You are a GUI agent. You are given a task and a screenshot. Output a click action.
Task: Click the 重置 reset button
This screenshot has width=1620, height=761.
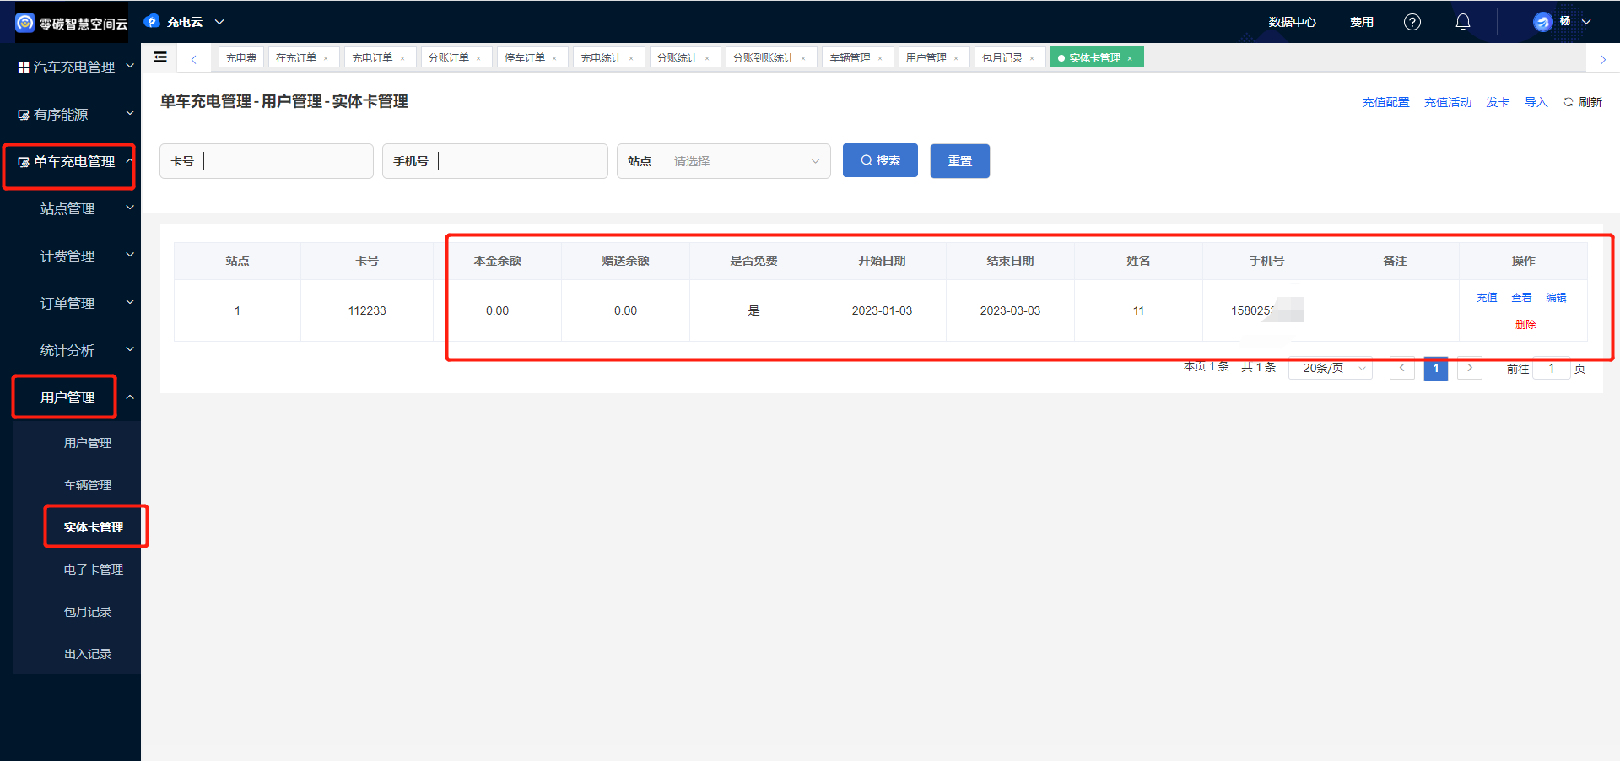(960, 161)
